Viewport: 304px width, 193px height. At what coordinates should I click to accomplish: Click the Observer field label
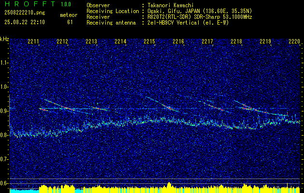98,5
